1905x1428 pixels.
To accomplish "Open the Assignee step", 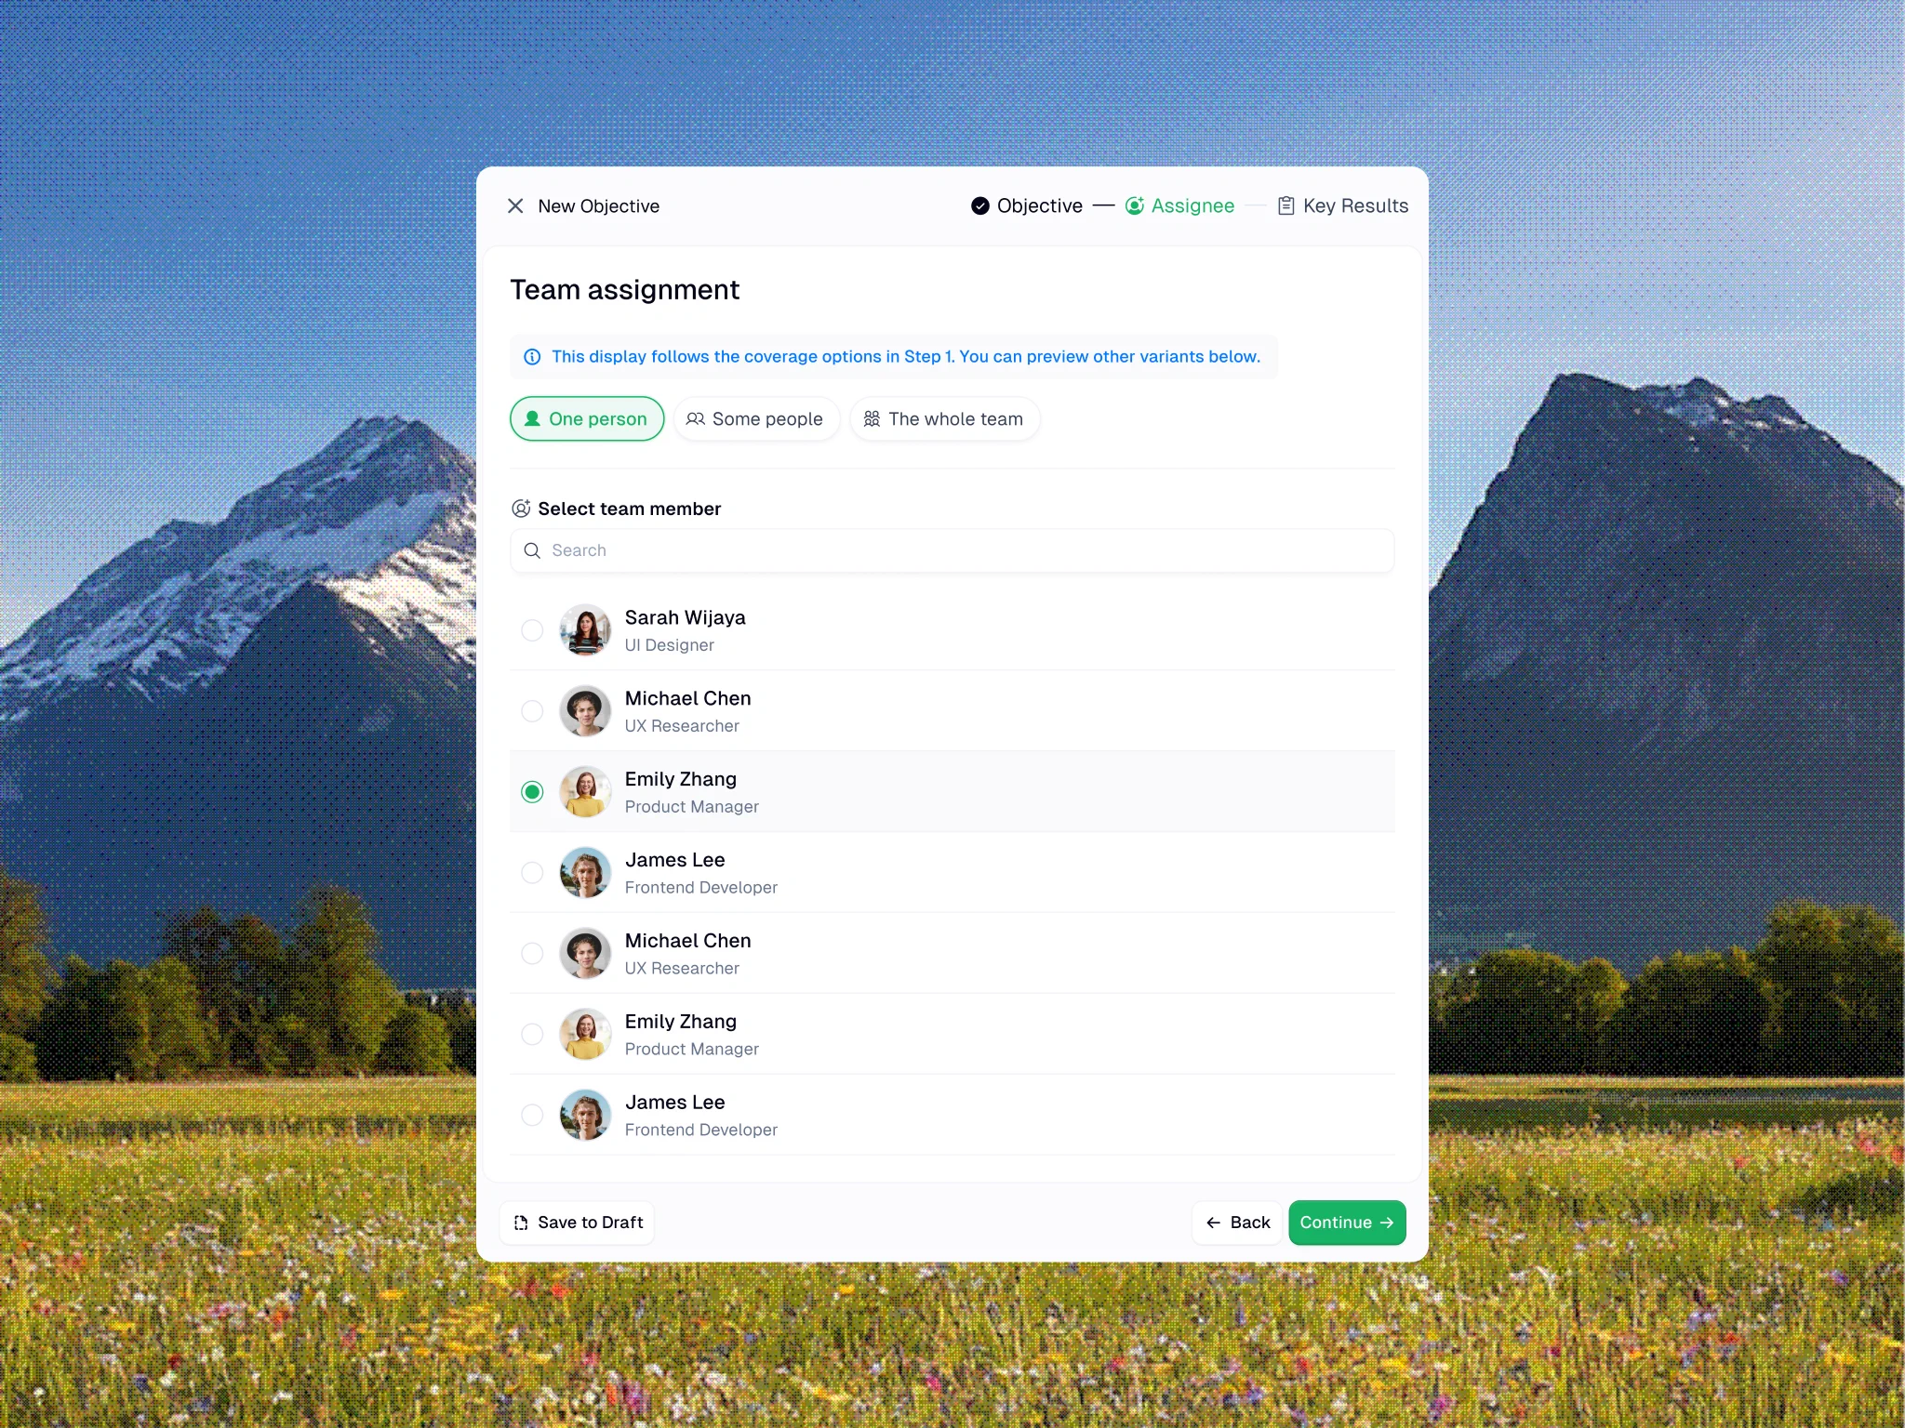I will [x=1179, y=205].
